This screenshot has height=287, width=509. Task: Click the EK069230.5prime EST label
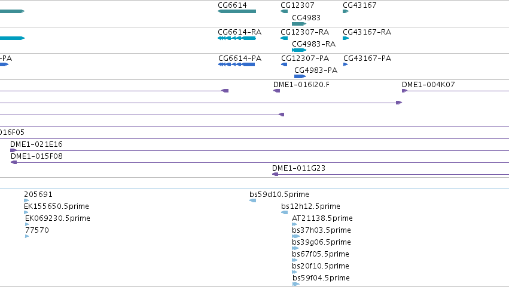coord(57,218)
